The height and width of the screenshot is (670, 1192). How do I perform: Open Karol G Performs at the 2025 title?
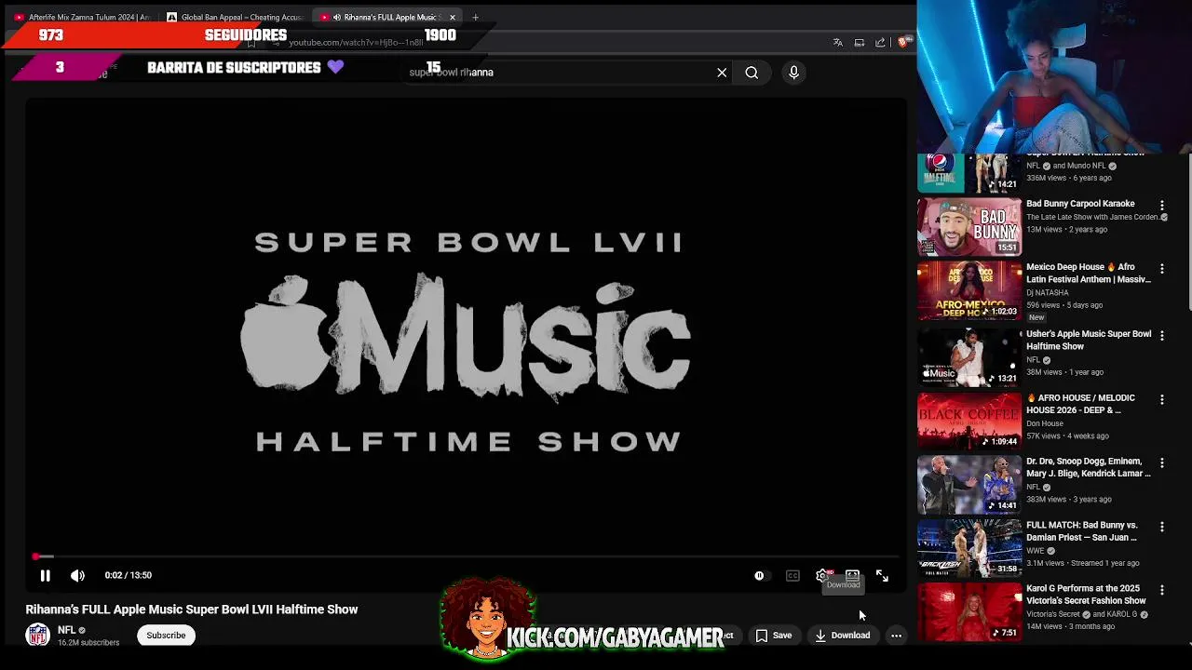pos(1086,595)
